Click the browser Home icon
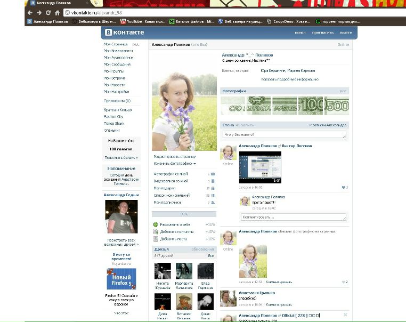This screenshot has width=406, height=322. (x=57, y=12)
